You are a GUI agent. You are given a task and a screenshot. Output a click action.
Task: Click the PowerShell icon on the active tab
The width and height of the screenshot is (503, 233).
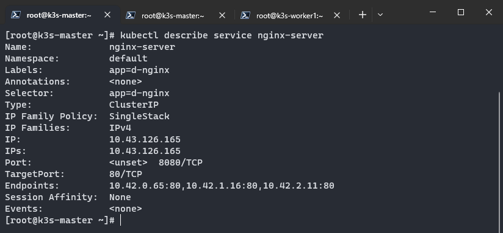click(16, 15)
